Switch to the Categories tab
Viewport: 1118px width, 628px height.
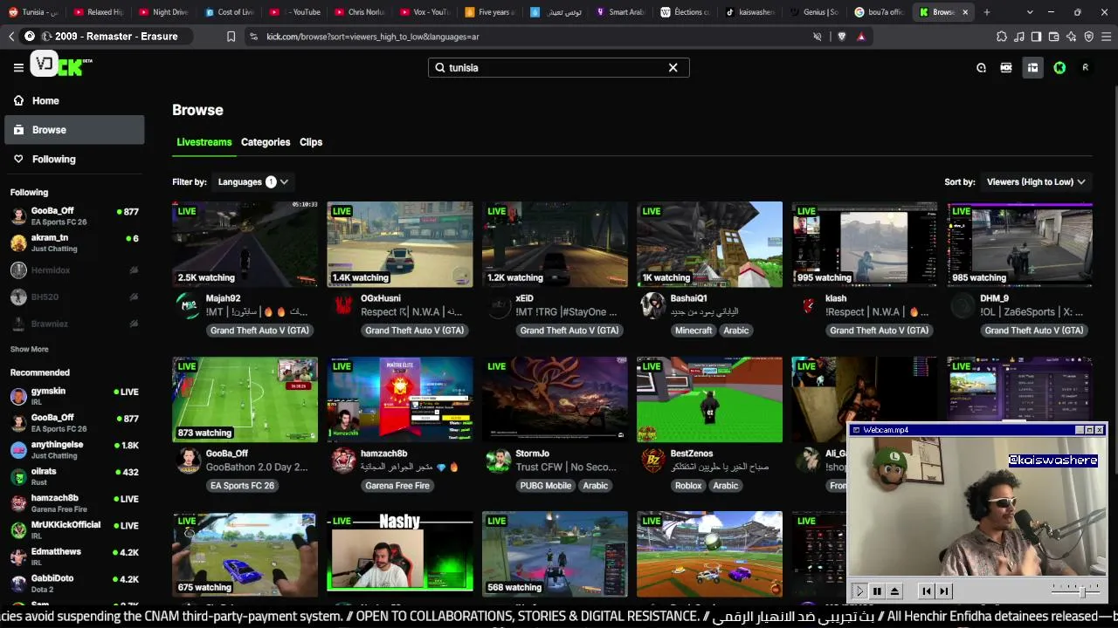(266, 142)
